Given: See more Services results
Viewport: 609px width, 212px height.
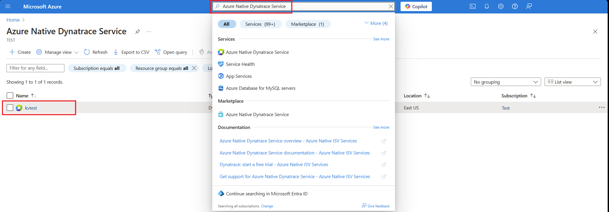Looking at the screenshot, I should [381, 39].
